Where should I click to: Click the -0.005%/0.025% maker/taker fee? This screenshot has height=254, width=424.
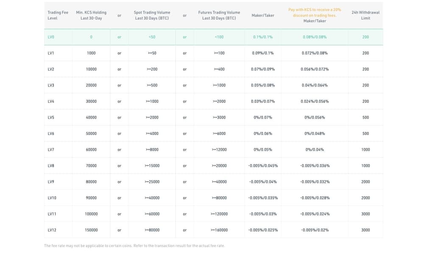coord(263,230)
